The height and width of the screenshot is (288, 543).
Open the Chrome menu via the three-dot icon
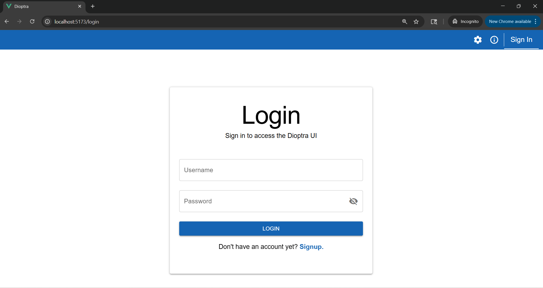535,21
